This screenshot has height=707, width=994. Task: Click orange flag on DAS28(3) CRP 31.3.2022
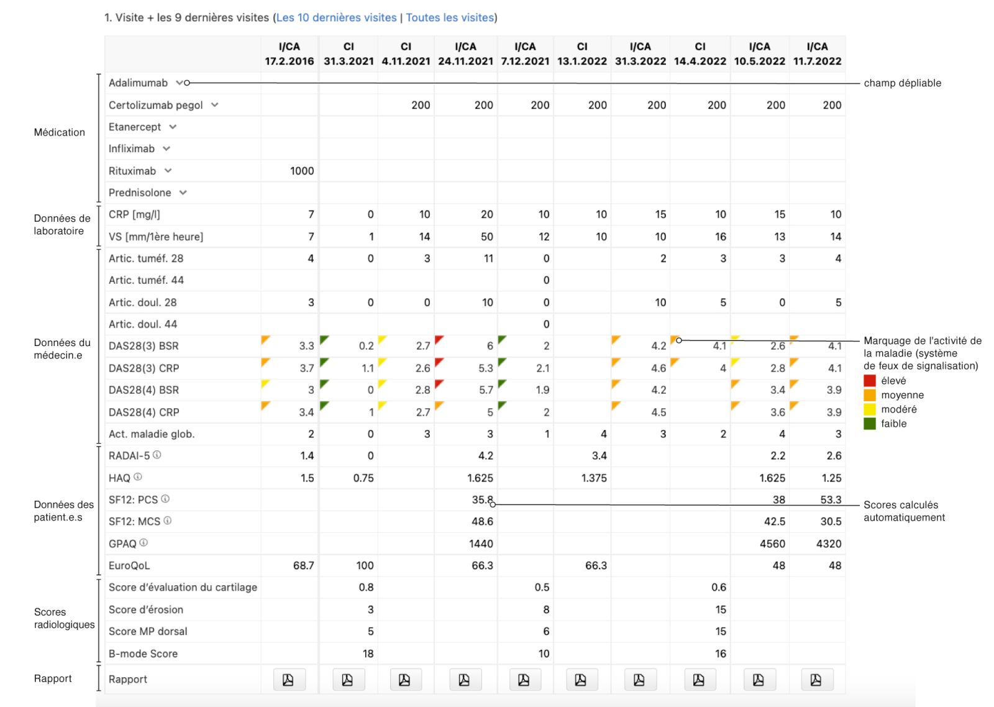(x=615, y=361)
